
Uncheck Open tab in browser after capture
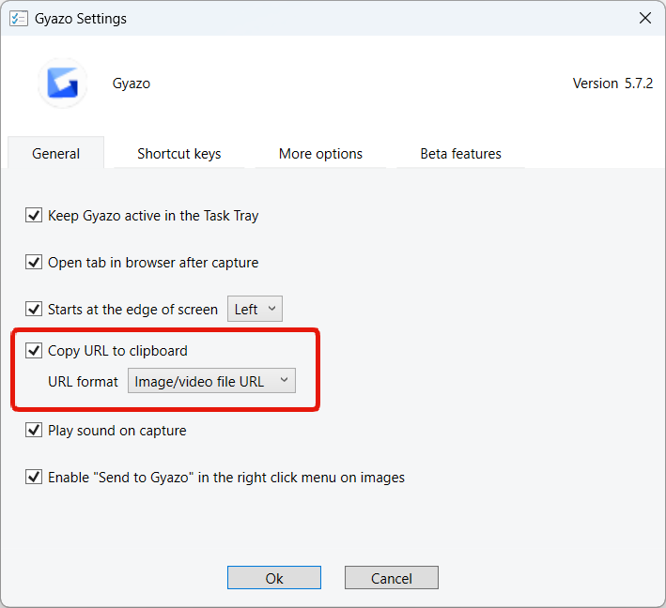pos(34,262)
